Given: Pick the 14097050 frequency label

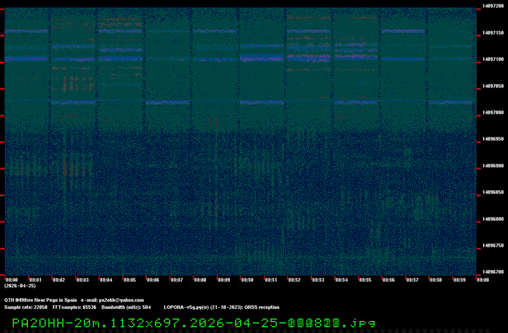Looking at the screenshot, I should pos(493,86).
